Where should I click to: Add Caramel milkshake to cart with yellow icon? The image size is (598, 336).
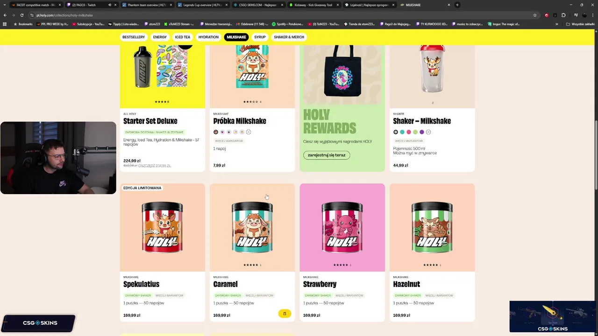[285, 314]
